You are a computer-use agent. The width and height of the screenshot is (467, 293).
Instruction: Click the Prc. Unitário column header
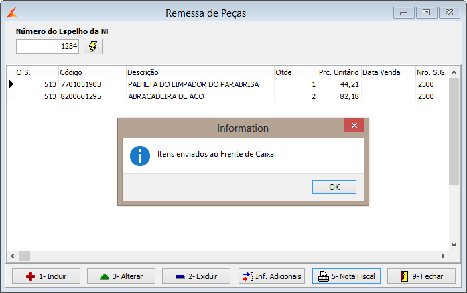coord(339,72)
